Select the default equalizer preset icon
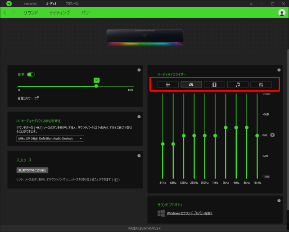 168,84
